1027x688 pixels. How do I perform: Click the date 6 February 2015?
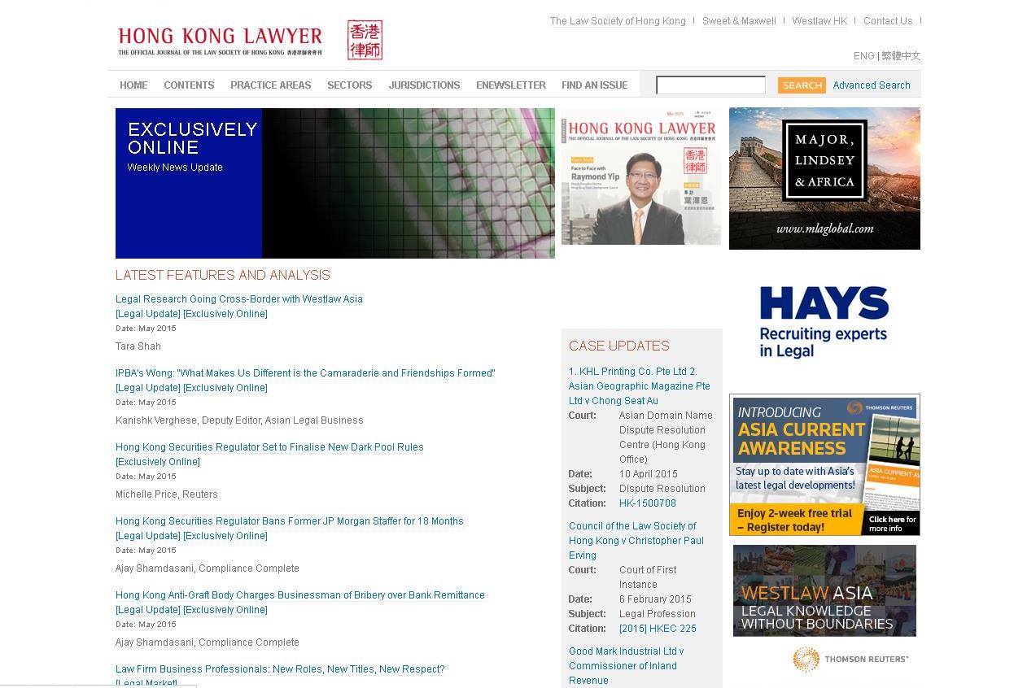pyautogui.click(x=655, y=599)
